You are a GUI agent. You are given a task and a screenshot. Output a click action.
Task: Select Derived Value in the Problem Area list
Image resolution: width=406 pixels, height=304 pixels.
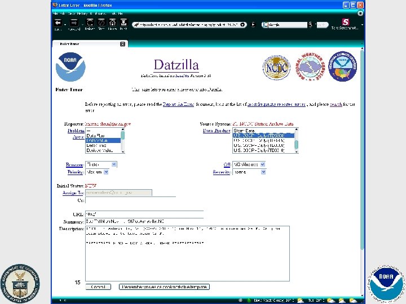point(103,150)
